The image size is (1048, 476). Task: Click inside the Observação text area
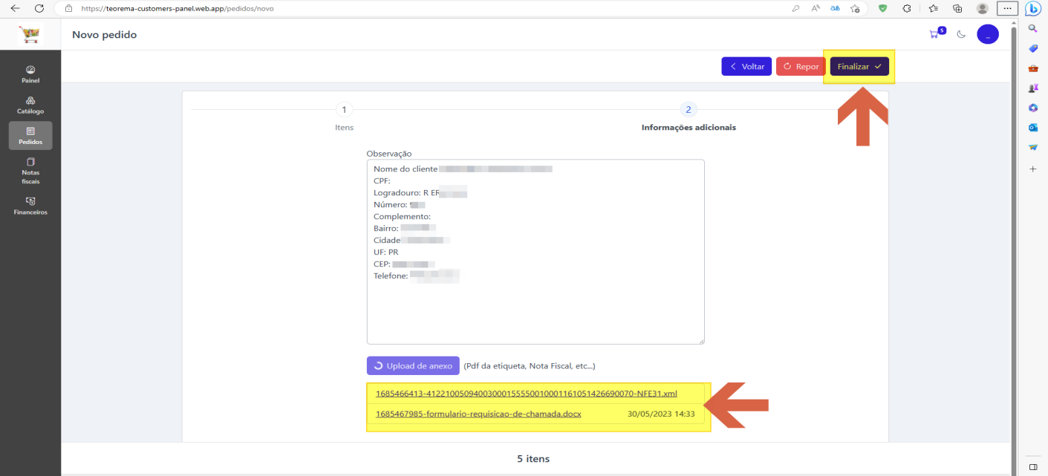(536, 252)
